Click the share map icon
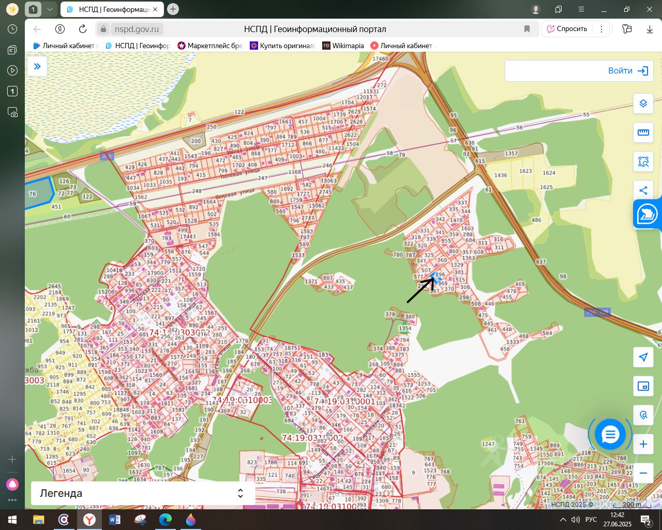The height and width of the screenshot is (530, 662). 643,190
